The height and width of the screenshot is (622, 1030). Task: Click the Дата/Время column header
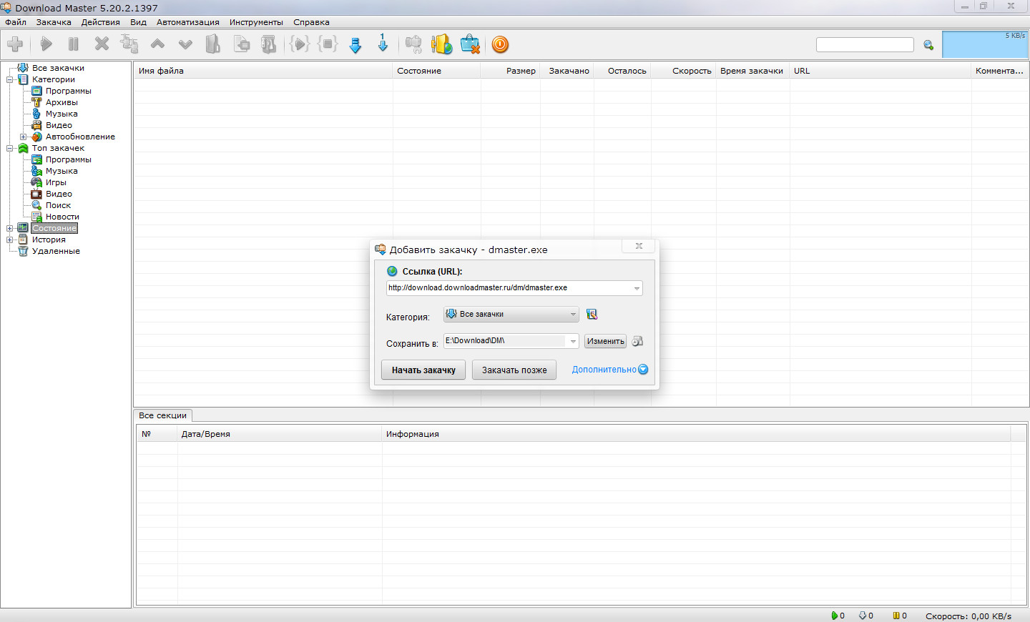(280, 434)
